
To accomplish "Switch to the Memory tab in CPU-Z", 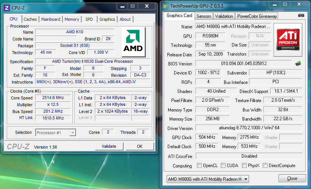I will (72, 19).
